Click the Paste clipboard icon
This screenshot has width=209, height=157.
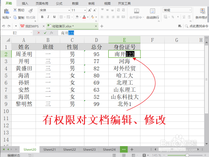coord(6,11)
